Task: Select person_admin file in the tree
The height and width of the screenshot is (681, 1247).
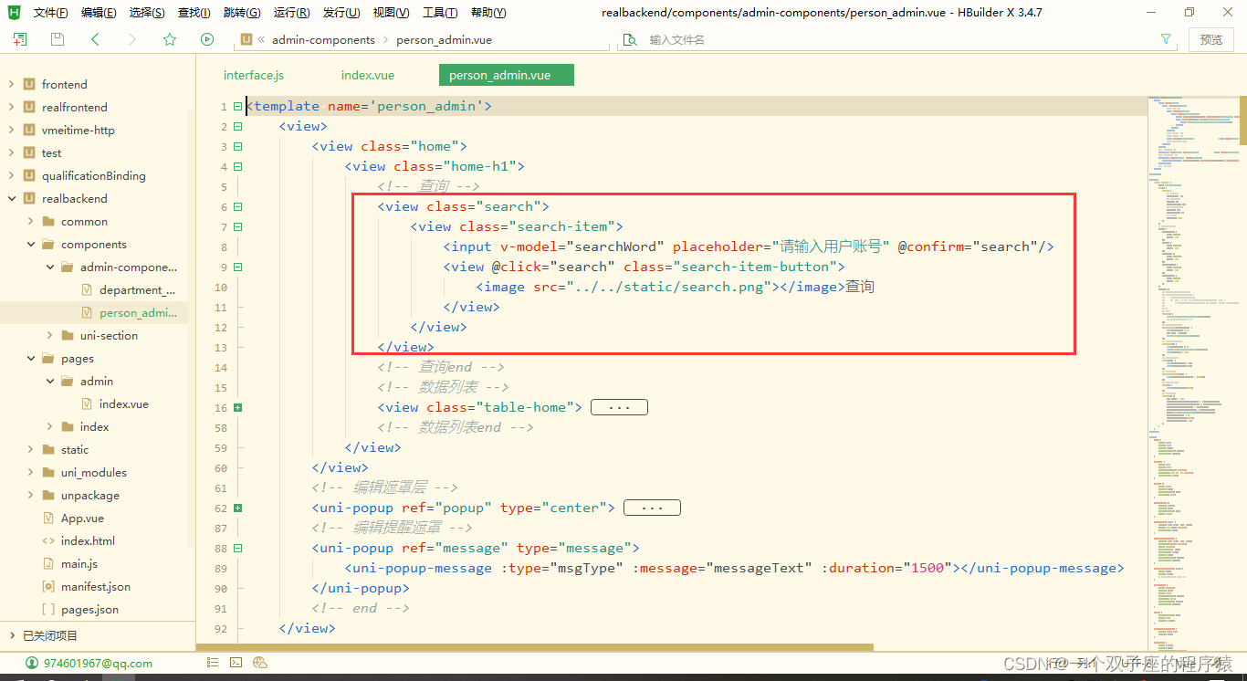Action: (x=138, y=312)
